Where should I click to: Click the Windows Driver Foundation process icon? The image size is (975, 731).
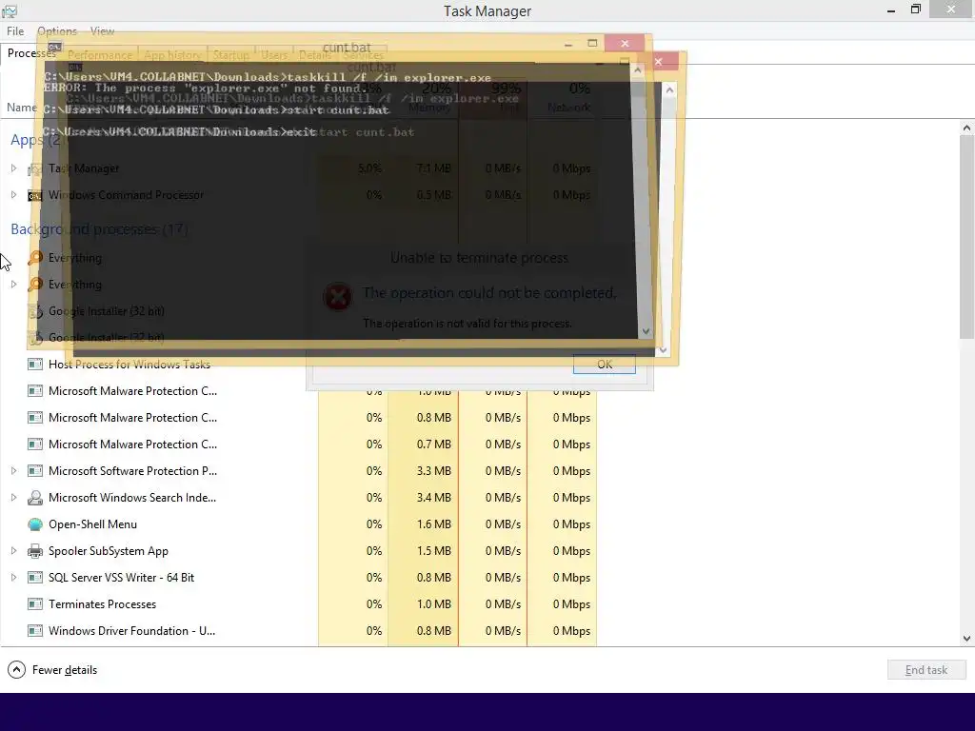coord(35,631)
